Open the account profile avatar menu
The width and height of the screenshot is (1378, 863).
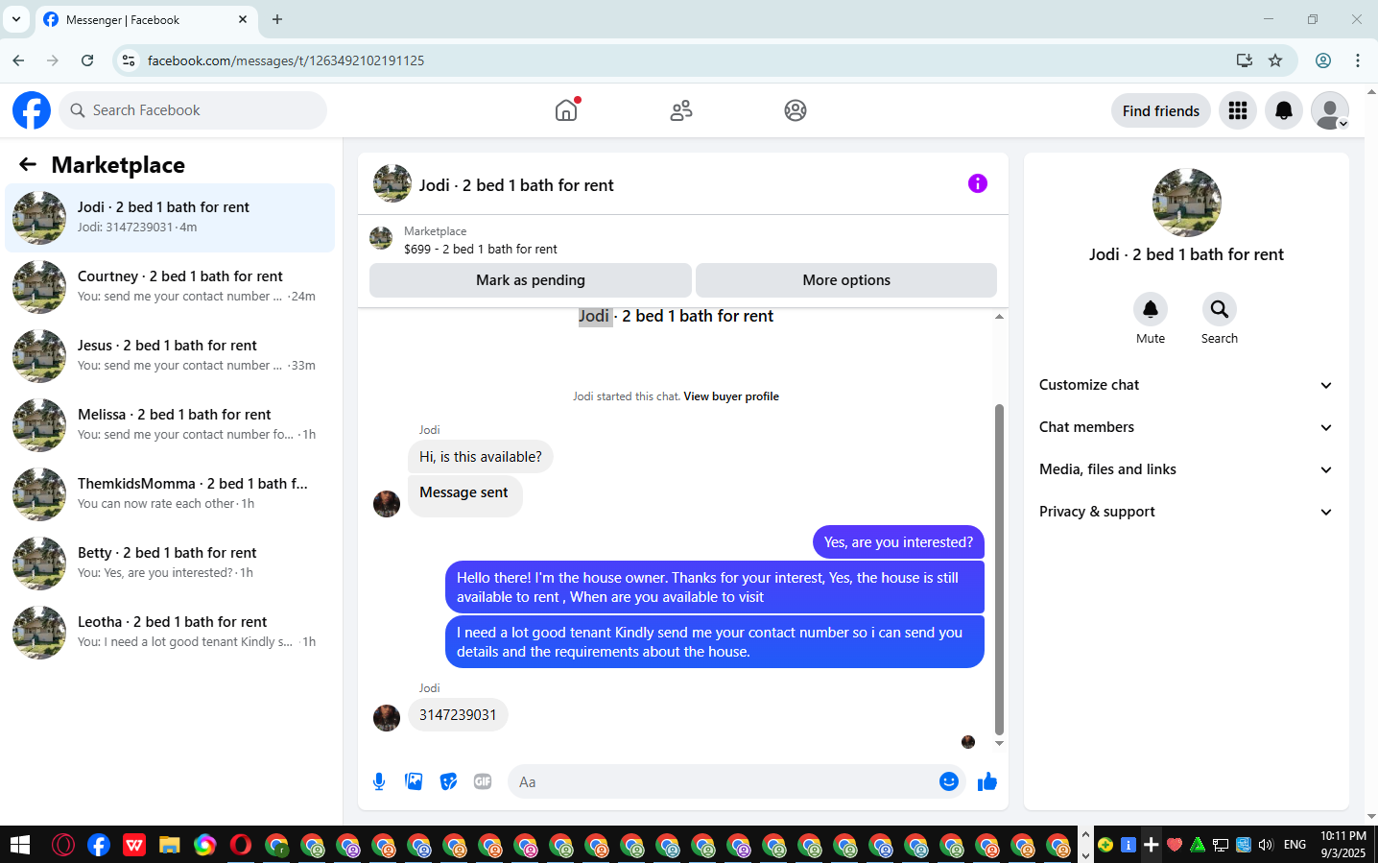point(1330,110)
